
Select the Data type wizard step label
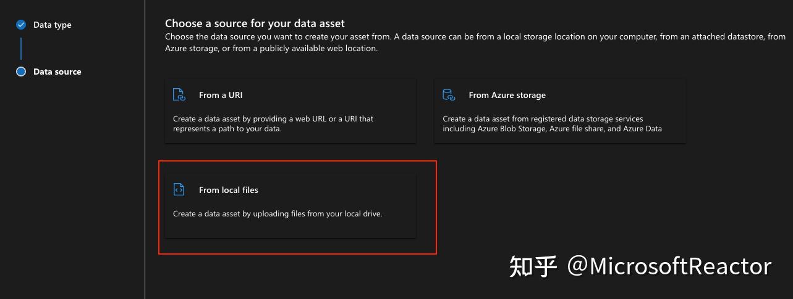click(53, 25)
